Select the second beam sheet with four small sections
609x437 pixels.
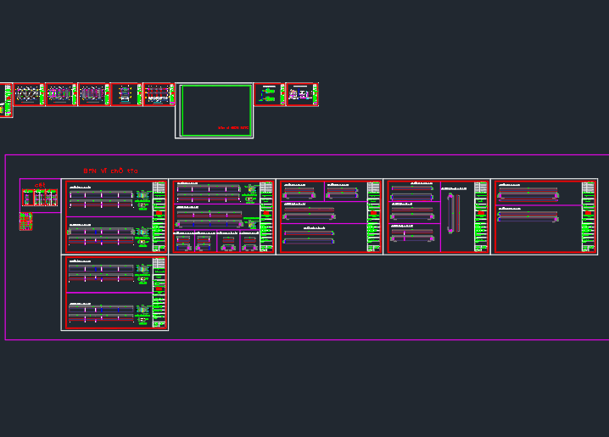[x=222, y=216]
